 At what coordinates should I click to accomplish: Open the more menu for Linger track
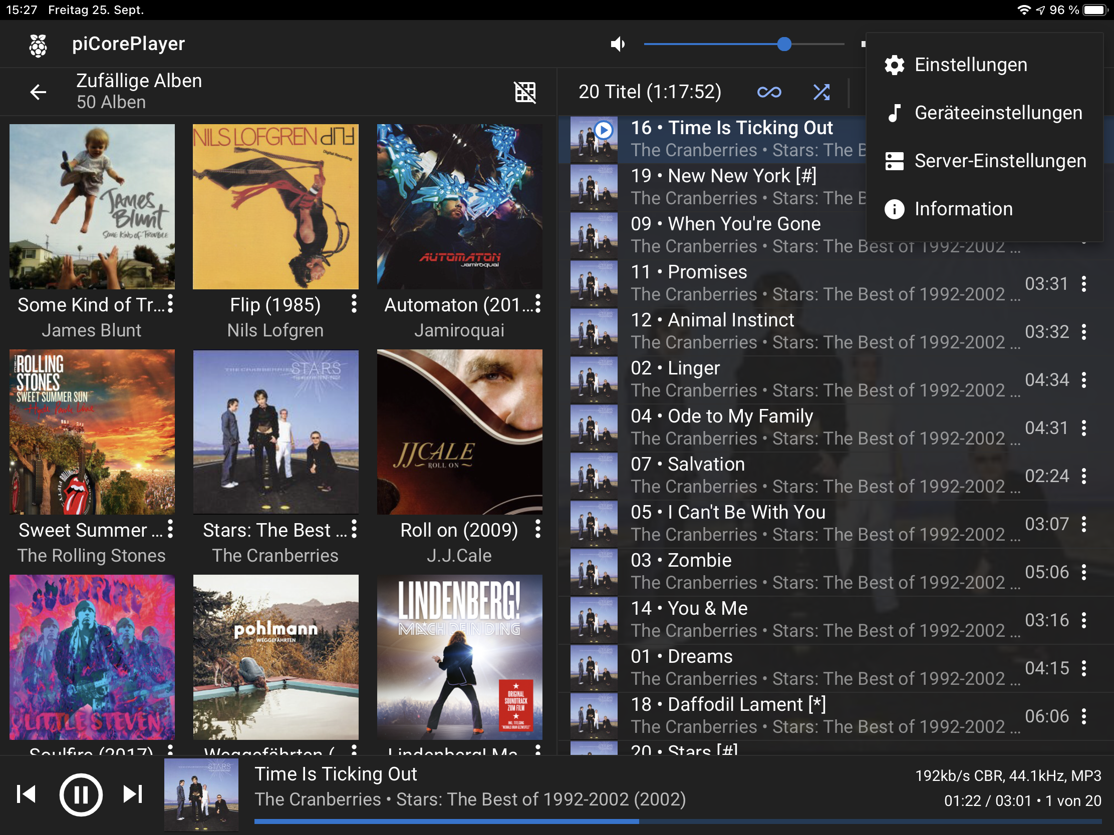coord(1084,380)
